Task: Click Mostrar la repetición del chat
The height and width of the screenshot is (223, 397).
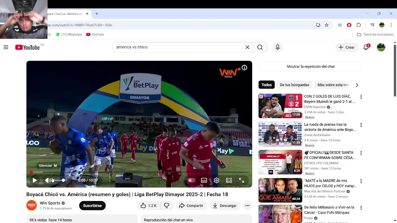Action: pos(311,67)
